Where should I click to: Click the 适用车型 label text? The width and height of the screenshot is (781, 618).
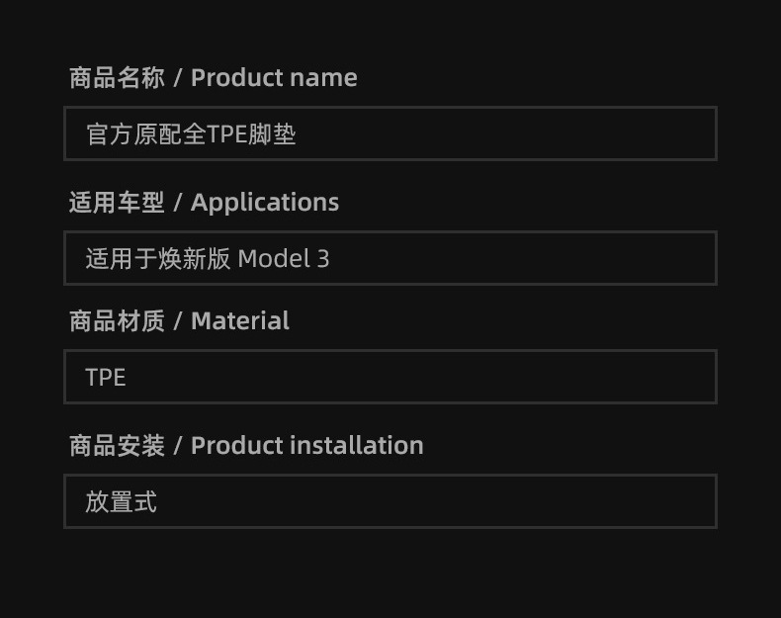coord(117,202)
